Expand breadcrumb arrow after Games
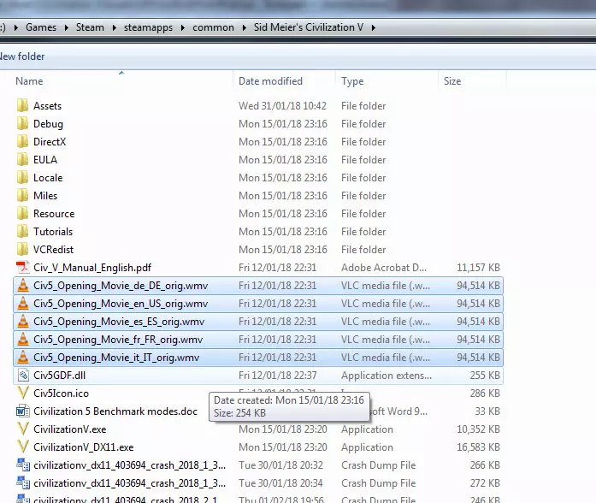This screenshot has height=503, width=596. (x=67, y=27)
